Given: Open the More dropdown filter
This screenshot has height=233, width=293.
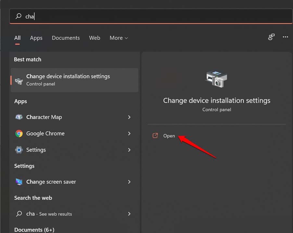Looking at the screenshot, I should (x=119, y=38).
